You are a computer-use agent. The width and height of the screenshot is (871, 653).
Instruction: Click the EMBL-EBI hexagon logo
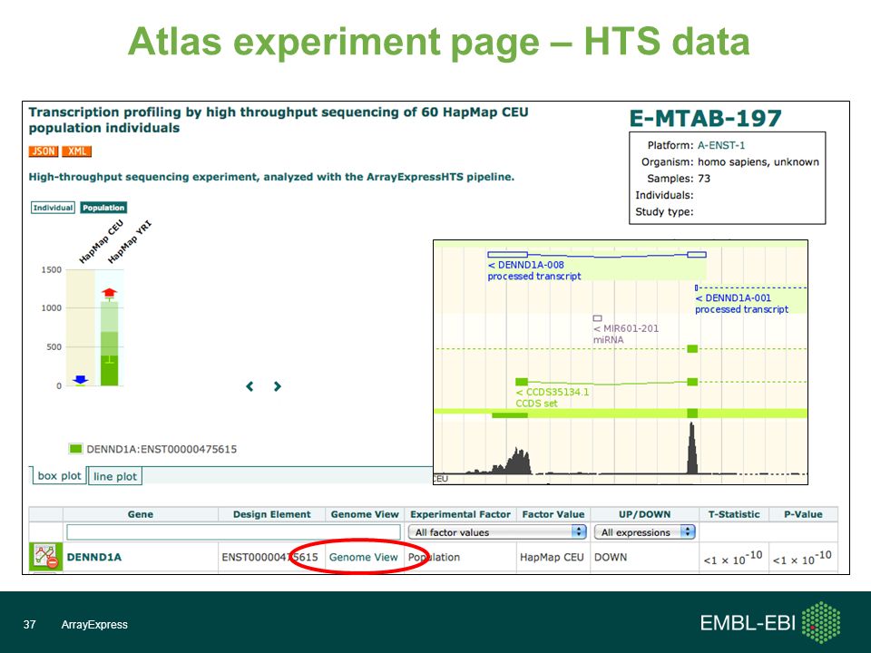[x=821, y=622]
